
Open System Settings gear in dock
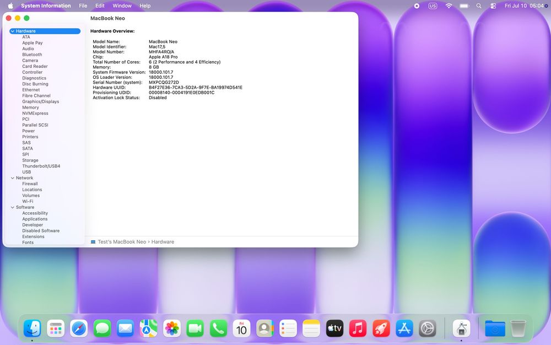pos(428,328)
